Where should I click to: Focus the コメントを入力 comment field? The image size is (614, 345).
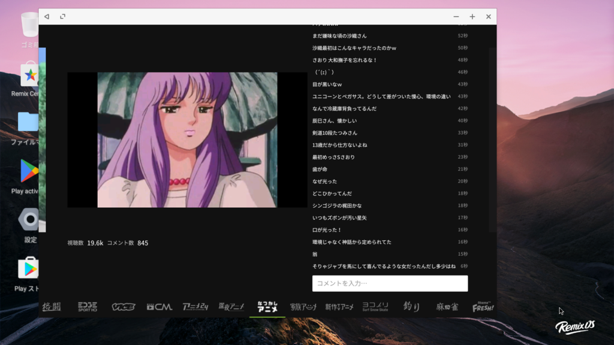390,283
